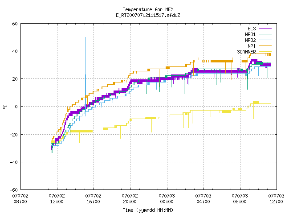Screen dimensions: 285x214
Task: Click the y-axis label -60
Action: pyautogui.click(x=13, y=190)
